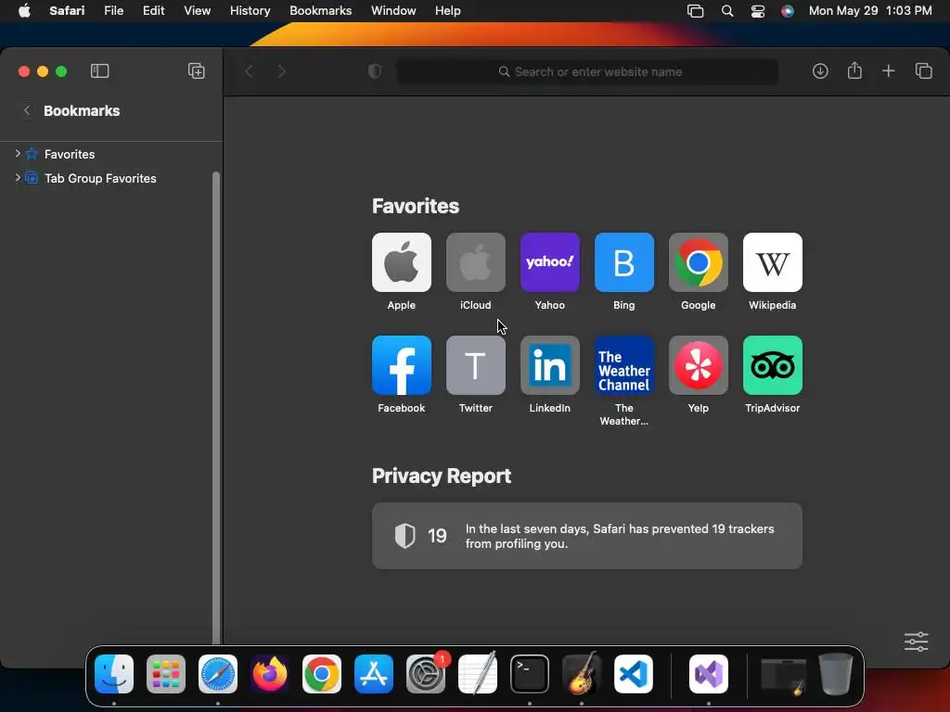
Task: Open the Privacy Report tracker summary
Action: [587, 536]
